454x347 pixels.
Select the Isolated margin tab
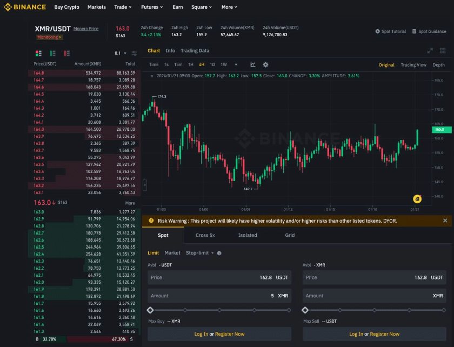(x=248, y=235)
